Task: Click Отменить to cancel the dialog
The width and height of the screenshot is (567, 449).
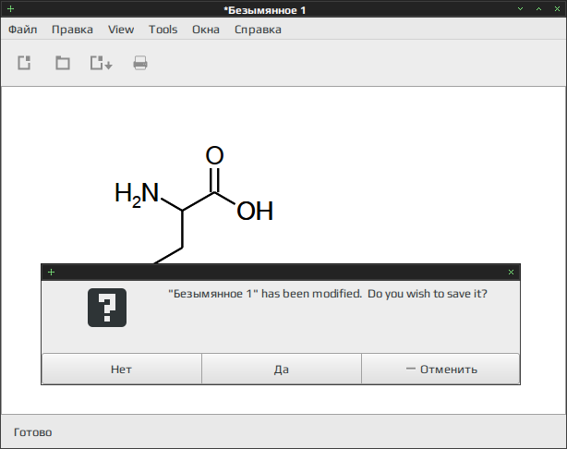Action: tap(440, 369)
